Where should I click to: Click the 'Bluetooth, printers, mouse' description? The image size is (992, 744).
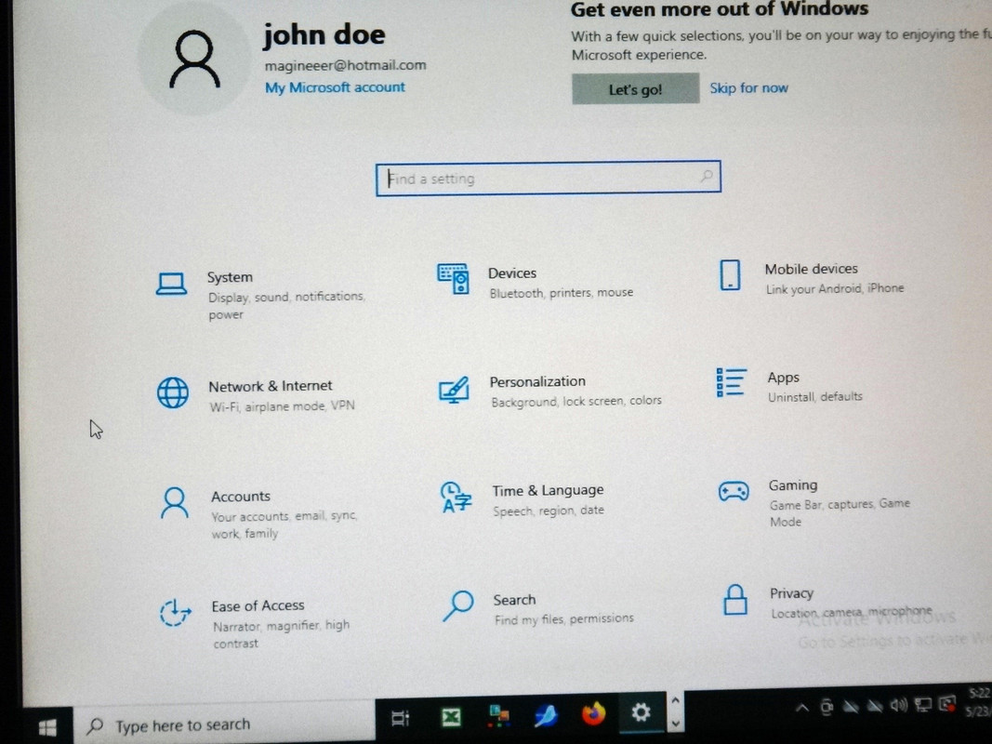click(562, 293)
